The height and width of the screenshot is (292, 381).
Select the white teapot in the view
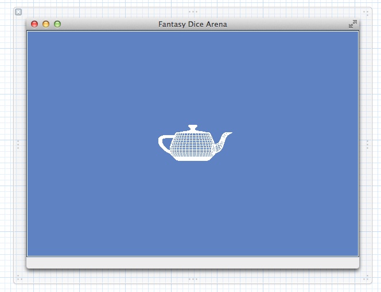point(195,143)
